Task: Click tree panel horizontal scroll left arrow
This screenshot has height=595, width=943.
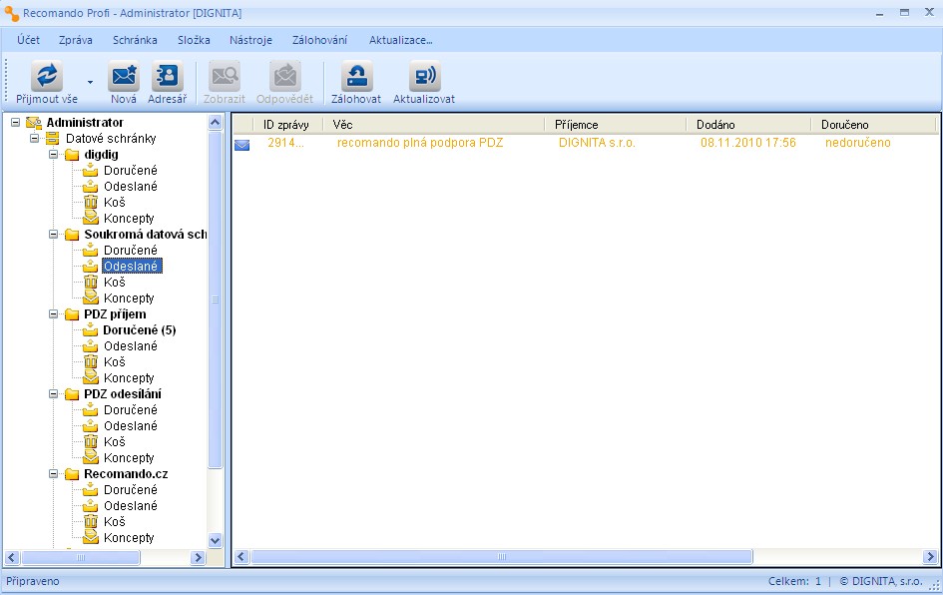Action: (x=12, y=558)
